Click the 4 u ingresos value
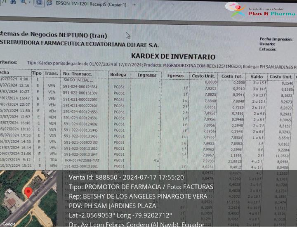297x227 pixels. tap(156, 161)
